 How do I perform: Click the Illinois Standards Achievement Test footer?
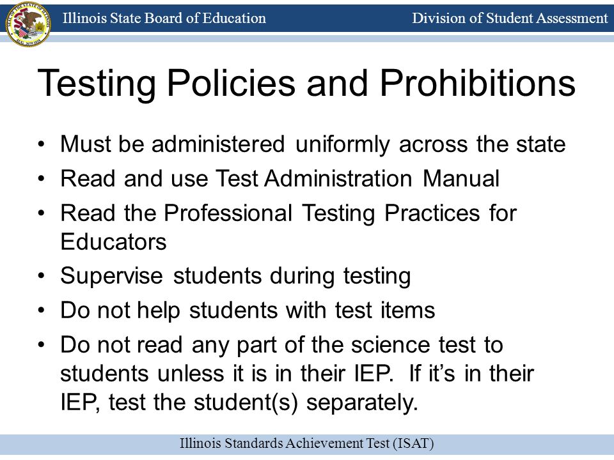306,443
